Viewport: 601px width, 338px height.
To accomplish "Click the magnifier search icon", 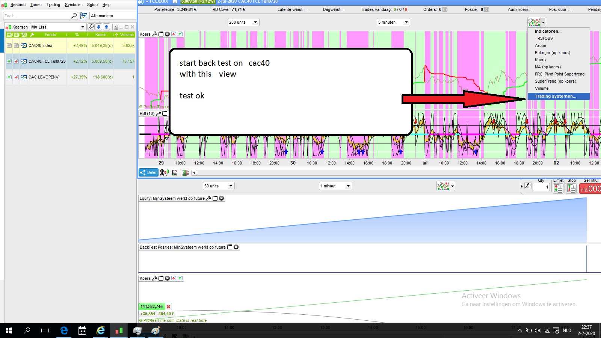I will coord(74,16).
